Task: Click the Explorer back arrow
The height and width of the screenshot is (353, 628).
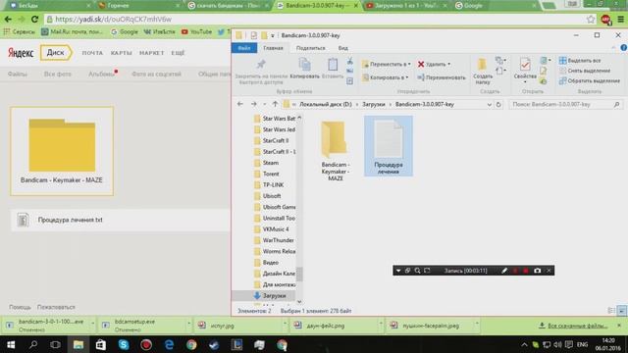Action: (239, 104)
